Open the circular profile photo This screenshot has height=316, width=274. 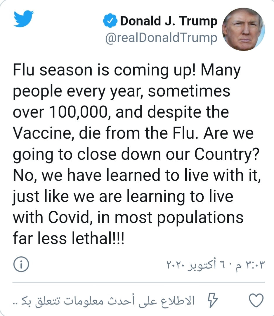click(243, 29)
